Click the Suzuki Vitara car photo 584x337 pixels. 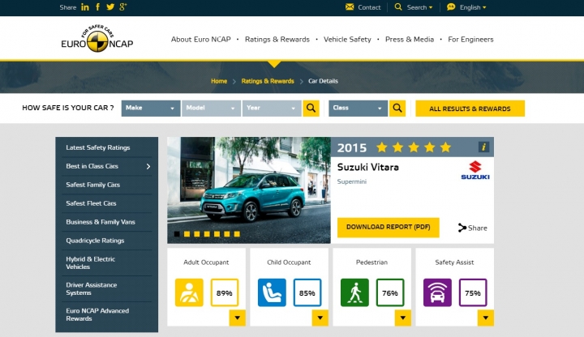coord(249,190)
